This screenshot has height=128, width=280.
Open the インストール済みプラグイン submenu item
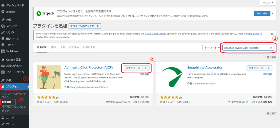click(x=14, y=95)
